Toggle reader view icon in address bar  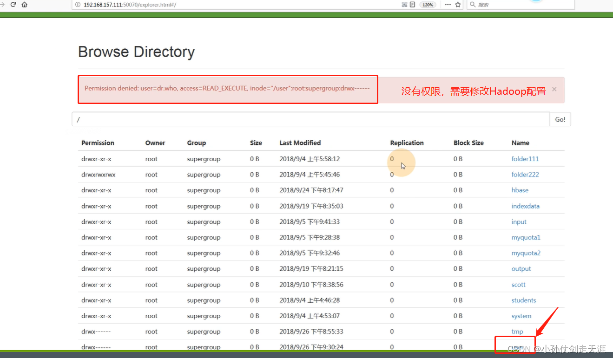coord(412,5)
